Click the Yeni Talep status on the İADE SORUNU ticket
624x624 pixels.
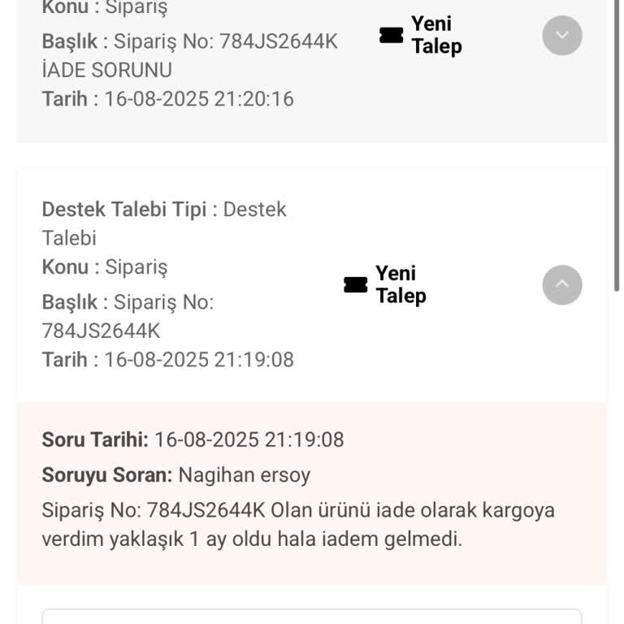436,35
